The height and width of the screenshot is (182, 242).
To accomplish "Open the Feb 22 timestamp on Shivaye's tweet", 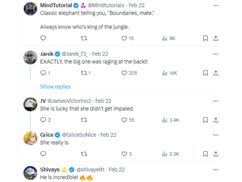I will 117,170.
